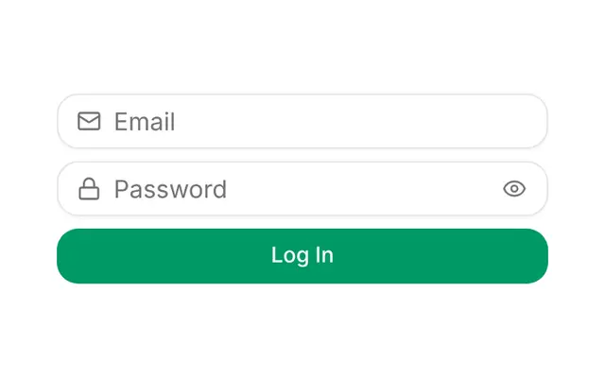Click the empty middle of the Password box
Viewport: 605px width, 378px height.
point(363,189)
